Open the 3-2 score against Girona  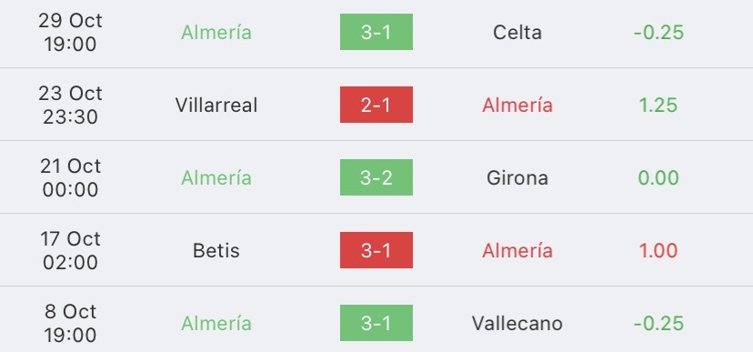tap(376, 177)
